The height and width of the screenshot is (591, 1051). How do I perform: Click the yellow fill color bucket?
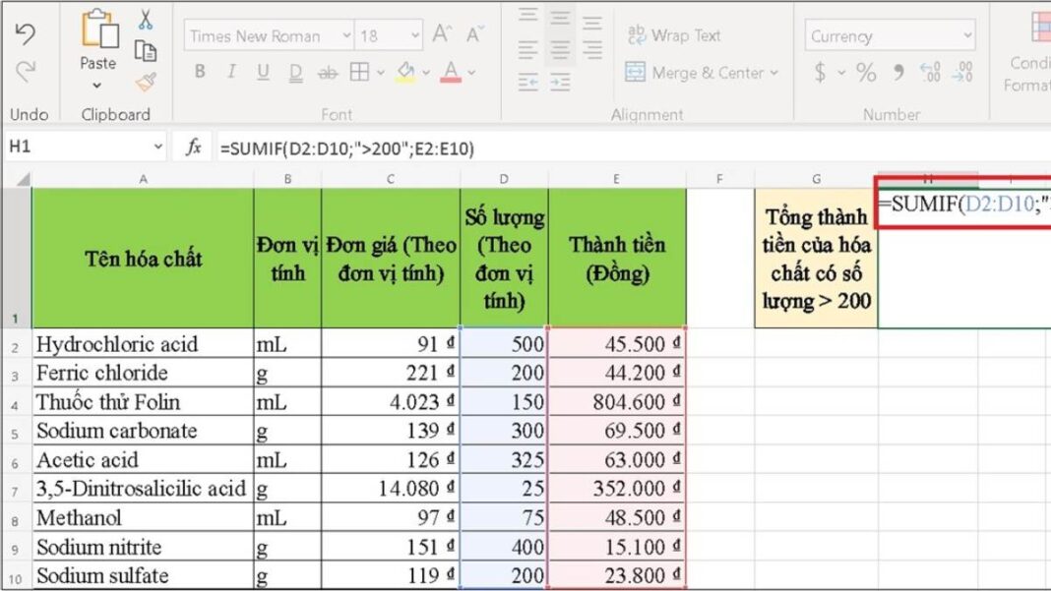pyautogui.click(x=405, y=72)
